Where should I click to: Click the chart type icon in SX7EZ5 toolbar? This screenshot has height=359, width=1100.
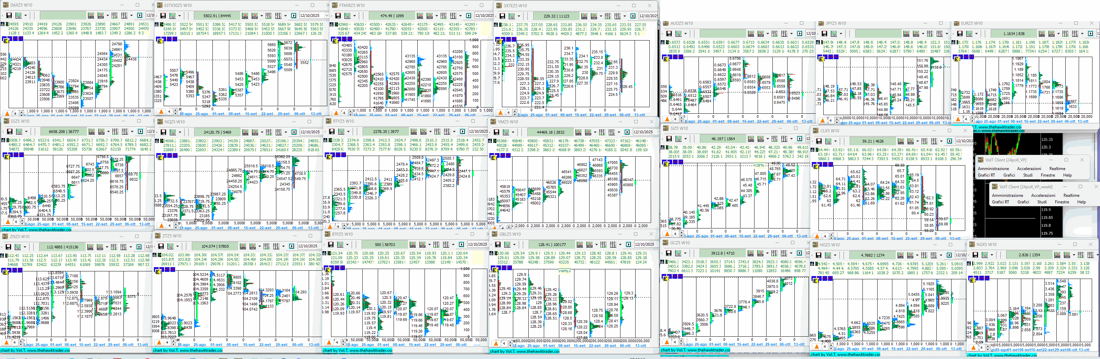tap(511, 16)
